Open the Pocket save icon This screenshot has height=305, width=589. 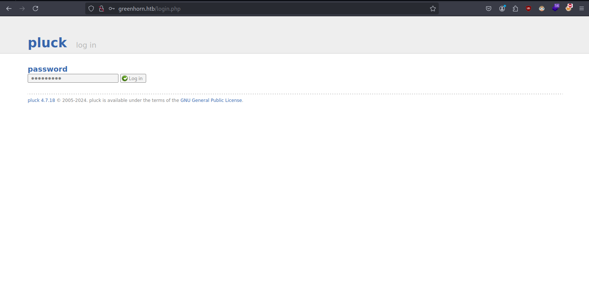click(x=489, y=8)
